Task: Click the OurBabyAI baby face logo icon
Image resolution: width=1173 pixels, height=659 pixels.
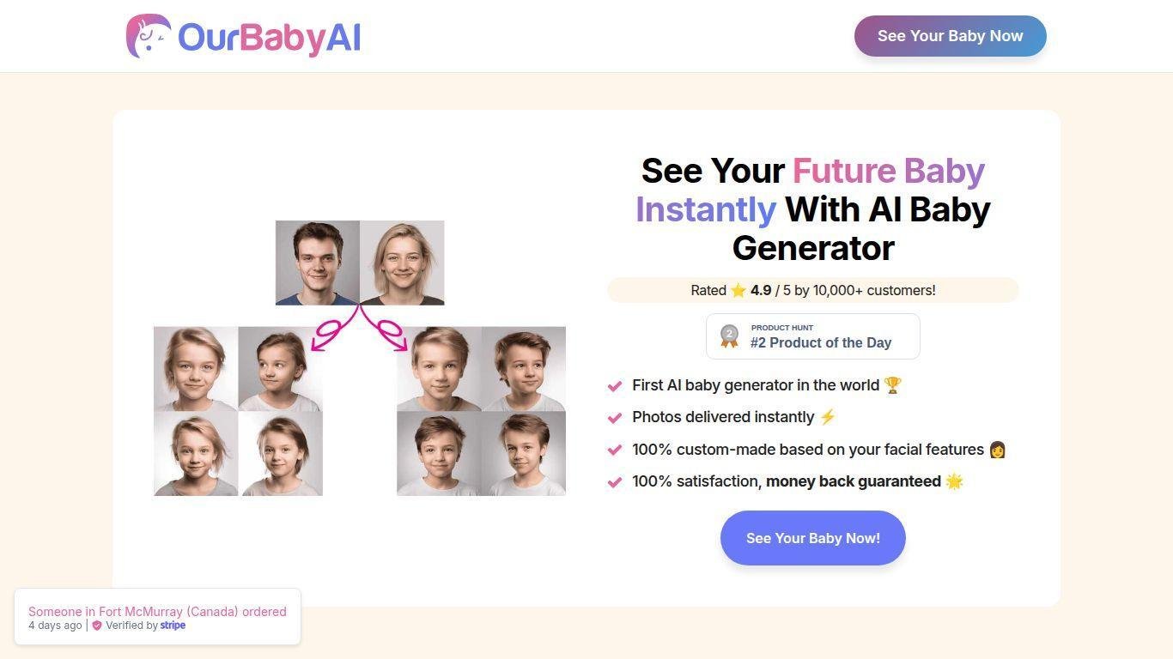Action: pyautogui.click(x=148, y=36)
